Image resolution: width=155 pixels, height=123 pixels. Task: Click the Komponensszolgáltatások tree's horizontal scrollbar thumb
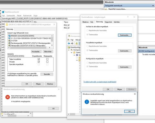[x=73, y=114]
